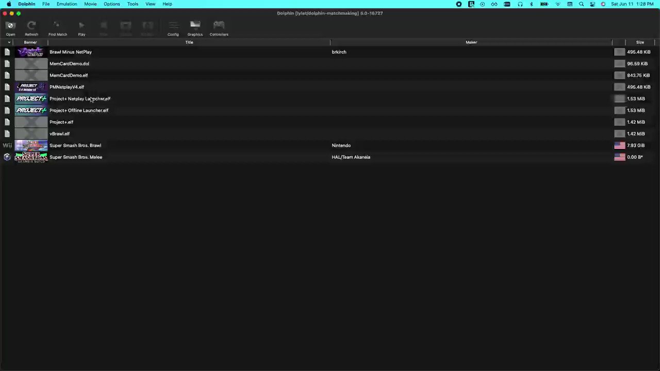Open the Emulation menu
Viewport: 660px width, 371px height.
coord(67,4)
